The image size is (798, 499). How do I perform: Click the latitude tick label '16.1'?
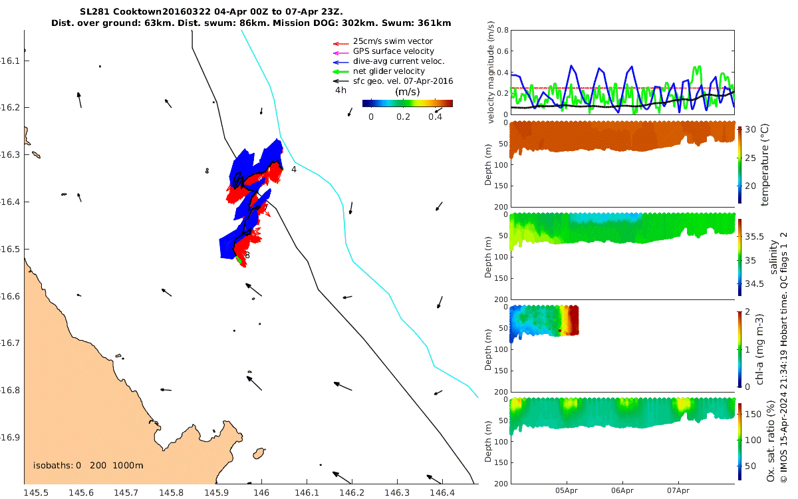point(10,61)
